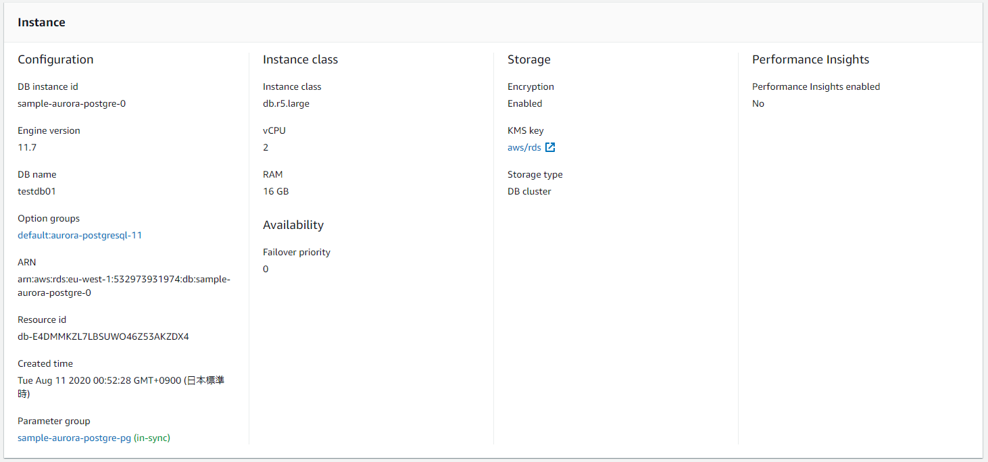Click the Instance panel header title
Viewport: 988px width, 462px height.
click(41, 22)
